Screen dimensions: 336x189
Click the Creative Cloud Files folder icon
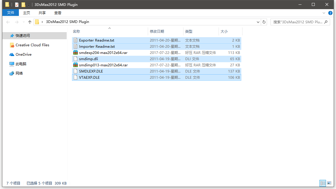12,45
